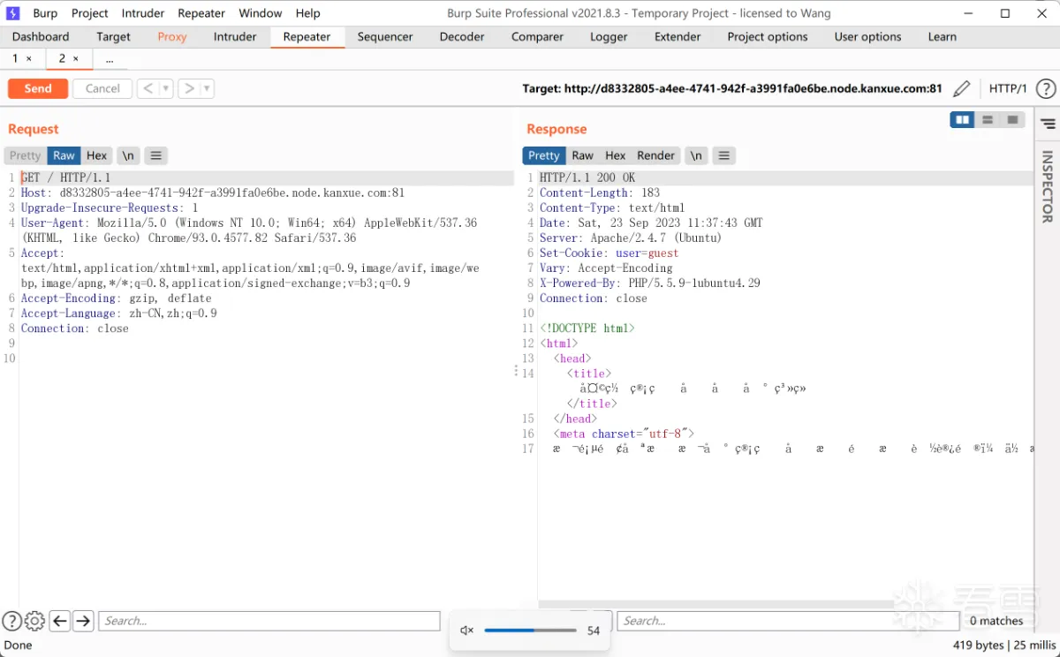Go to next search match arrow
The image size is (1060, 657).
(x=83, y=621)
